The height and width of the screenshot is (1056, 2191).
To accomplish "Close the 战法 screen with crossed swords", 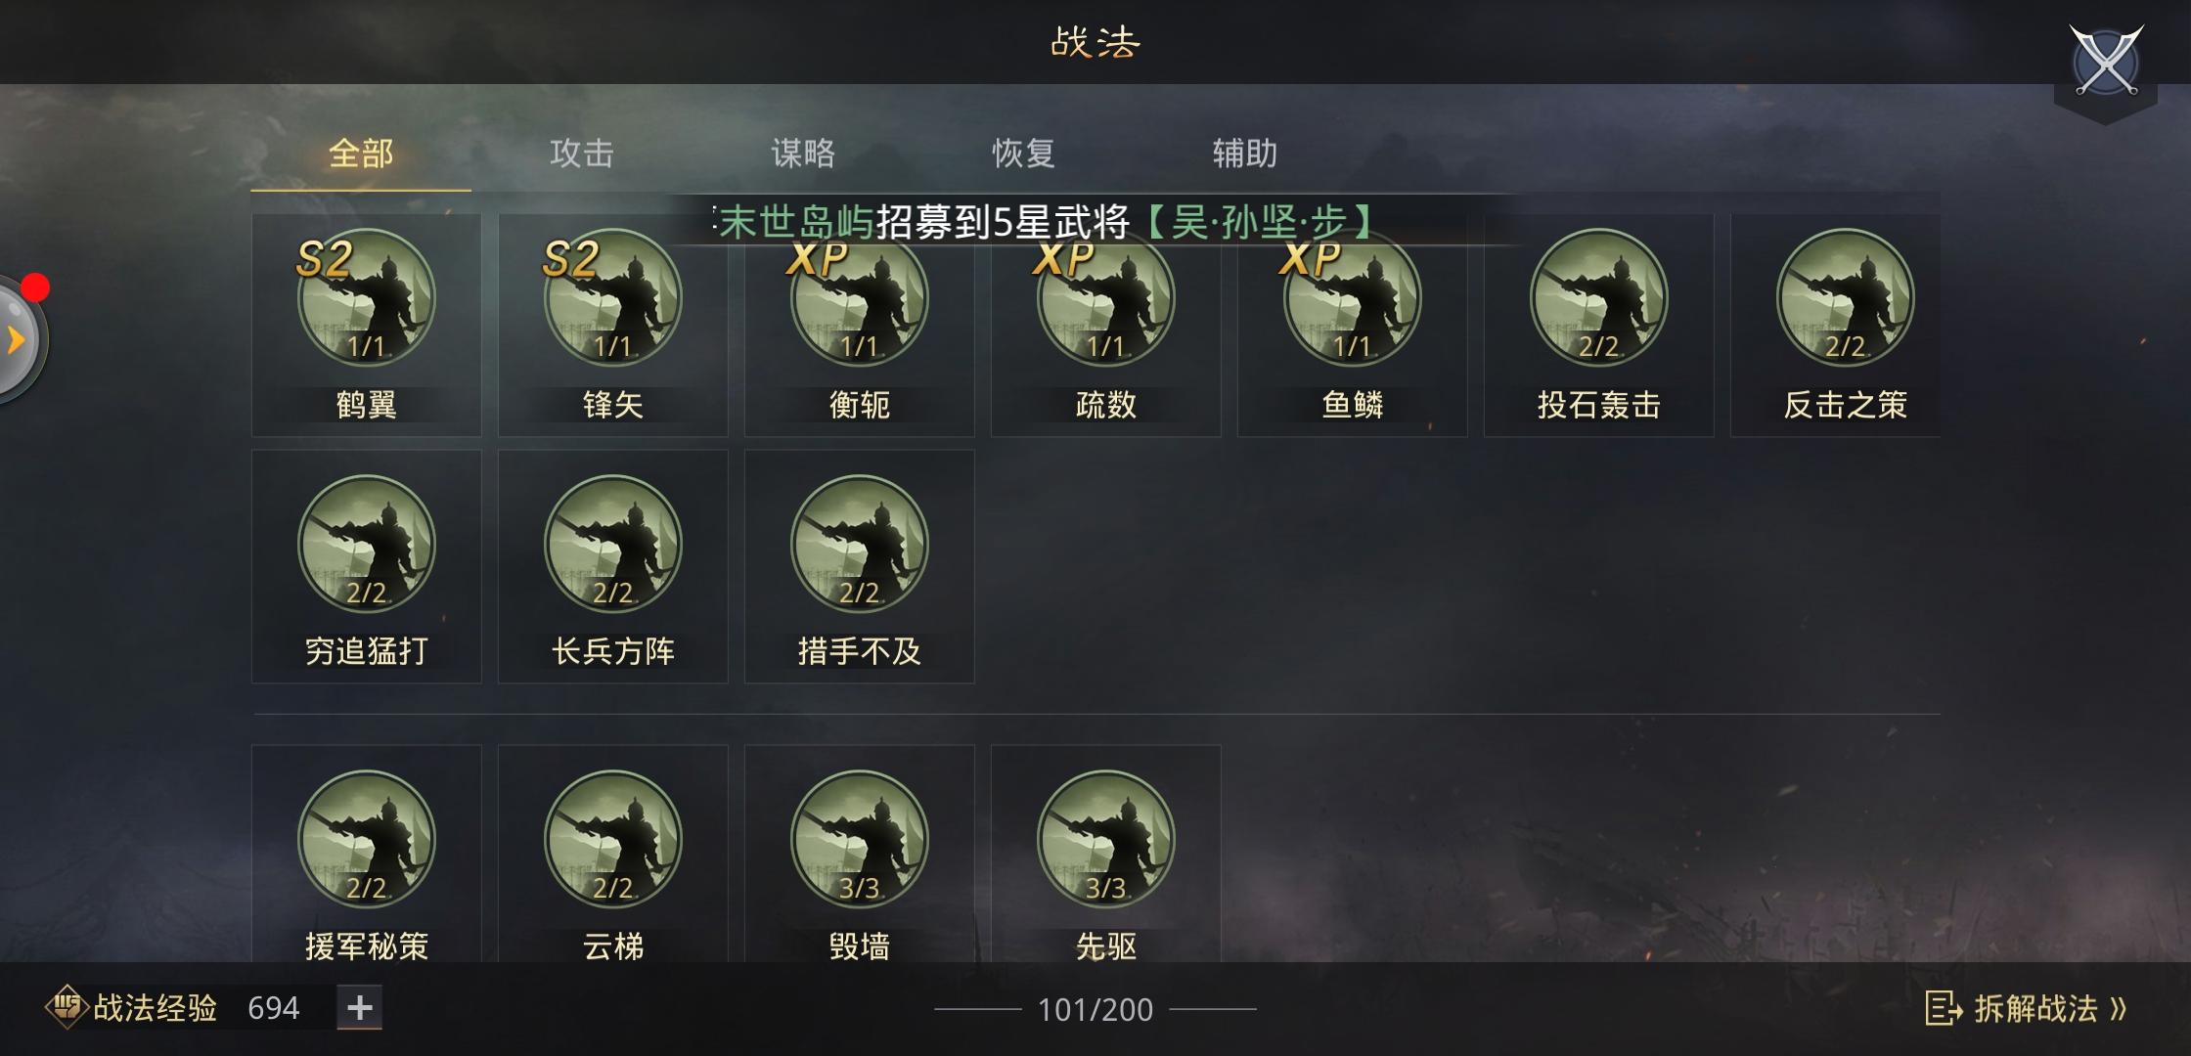I will 2106,63.
